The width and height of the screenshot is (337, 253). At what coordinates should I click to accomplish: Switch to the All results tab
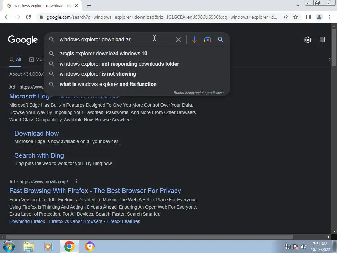15,59
